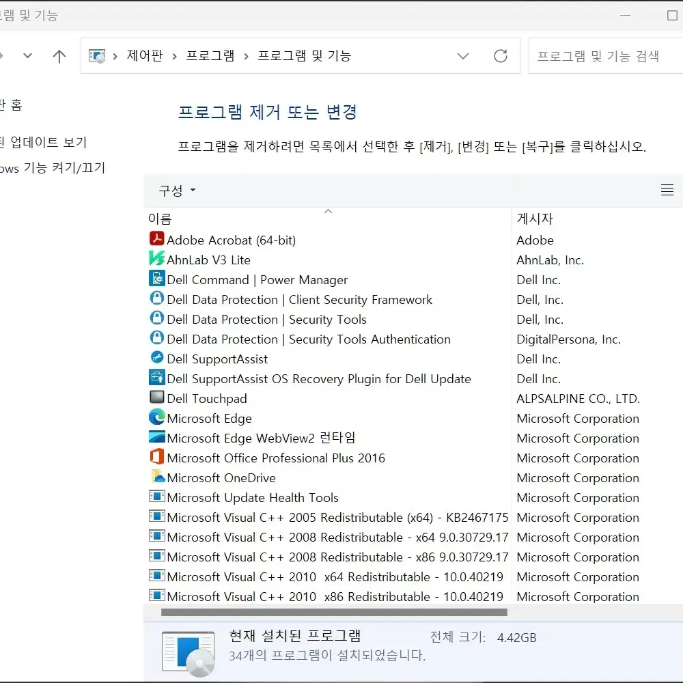Expand the chevron before 제어판 breadcrumb
This screenshot has height=683, width=683.
point(115,56)
